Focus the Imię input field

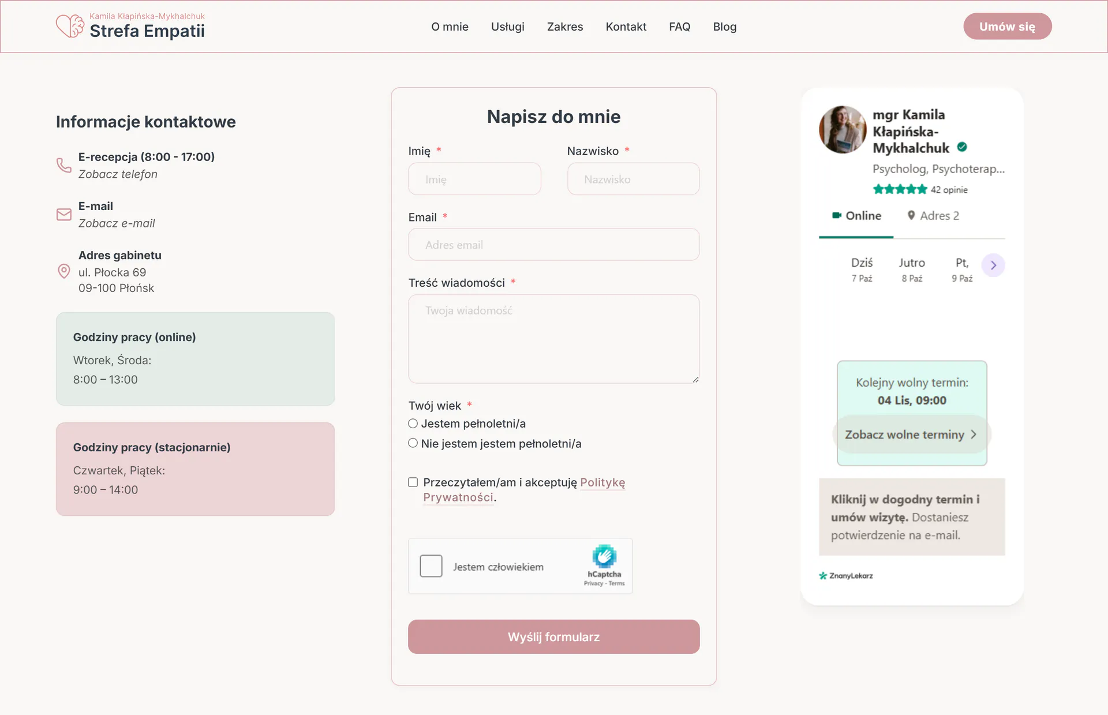pos(474,179)
